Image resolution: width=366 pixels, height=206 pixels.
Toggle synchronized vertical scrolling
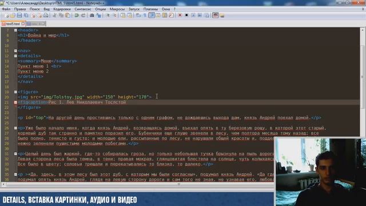click(123, 15)
